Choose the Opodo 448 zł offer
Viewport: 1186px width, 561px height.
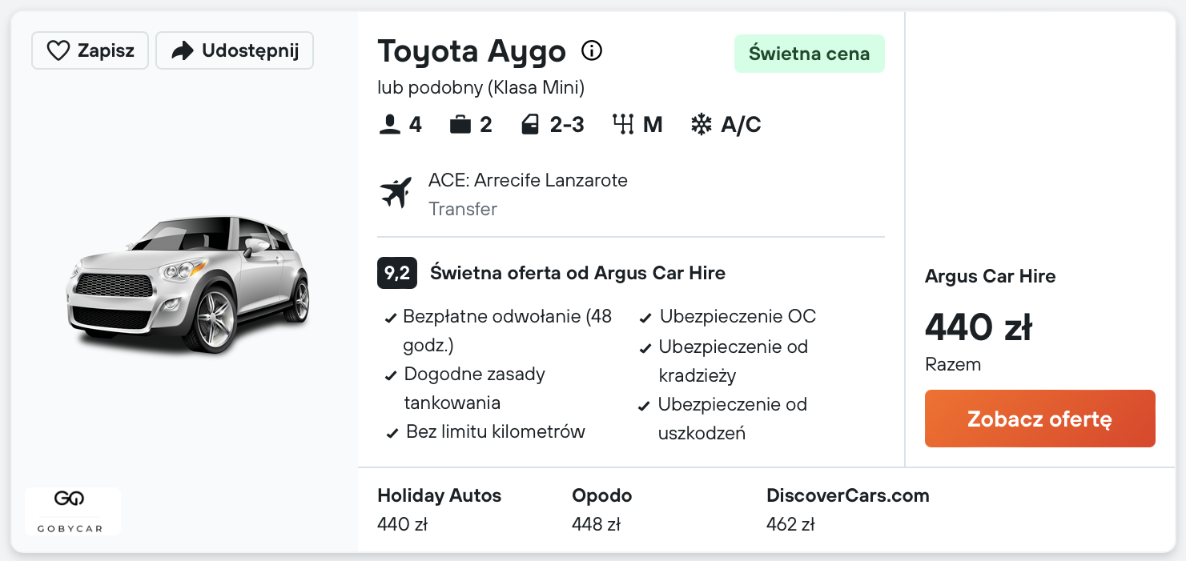pos(601,509)
